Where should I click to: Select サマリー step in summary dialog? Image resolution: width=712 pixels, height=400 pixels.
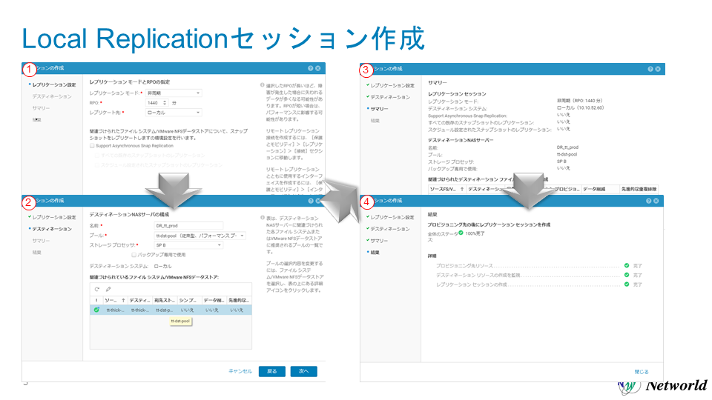coord(379,109)
